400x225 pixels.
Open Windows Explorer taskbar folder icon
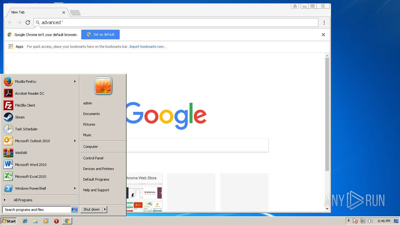(35, 221)
